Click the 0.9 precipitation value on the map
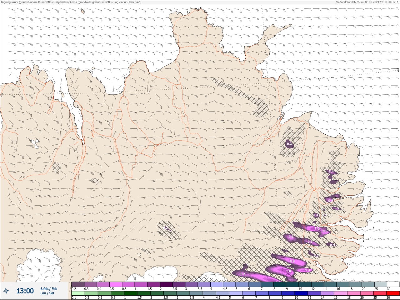Screen dimensions: 400x300 (x=292, y=261)
